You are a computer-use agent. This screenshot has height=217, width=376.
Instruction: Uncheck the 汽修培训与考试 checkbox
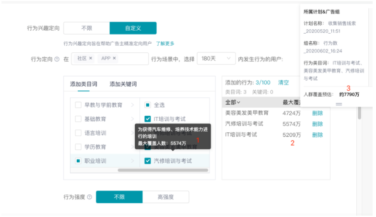point(148,161)
